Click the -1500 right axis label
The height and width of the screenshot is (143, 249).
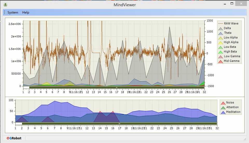[x=210, y=86]
